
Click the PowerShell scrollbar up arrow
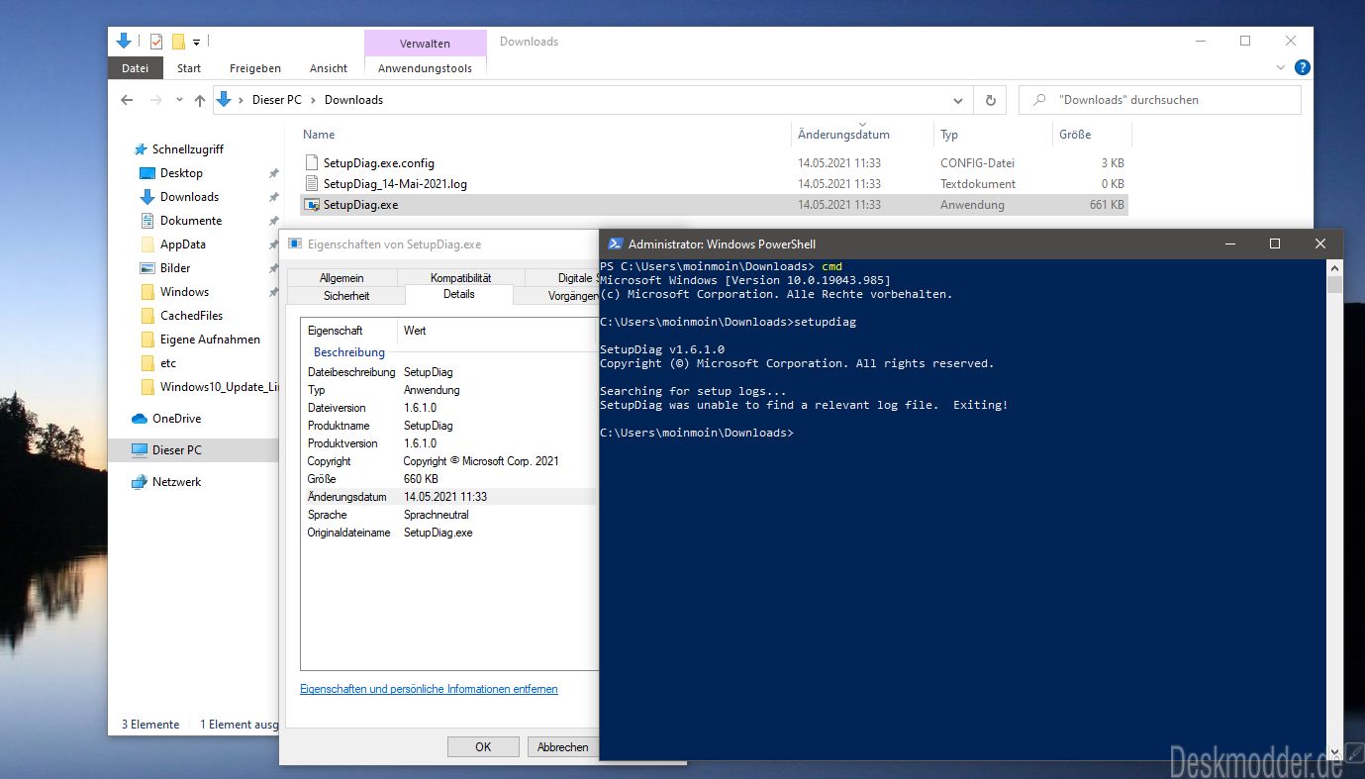[1334, 268]
